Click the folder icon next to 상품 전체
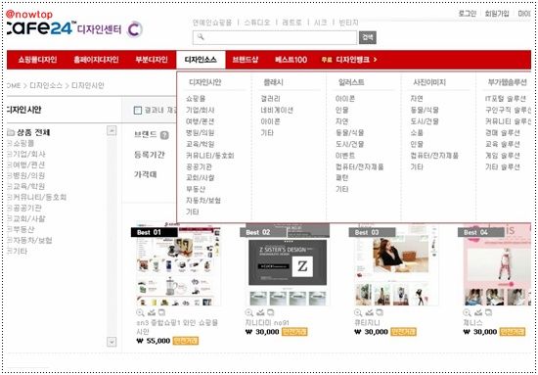The width and height of the screenshot is (538, 375). tap(11, 132)
